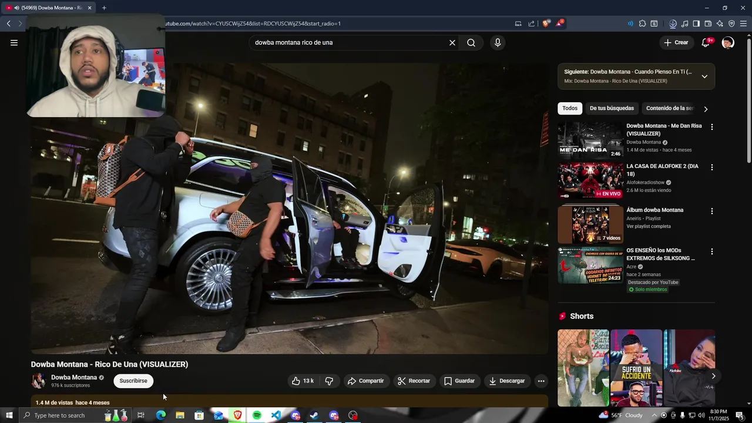This screenshot has width=752, height=423.
Task: Show next Shorts with right chevron
Action: (713, 376)
